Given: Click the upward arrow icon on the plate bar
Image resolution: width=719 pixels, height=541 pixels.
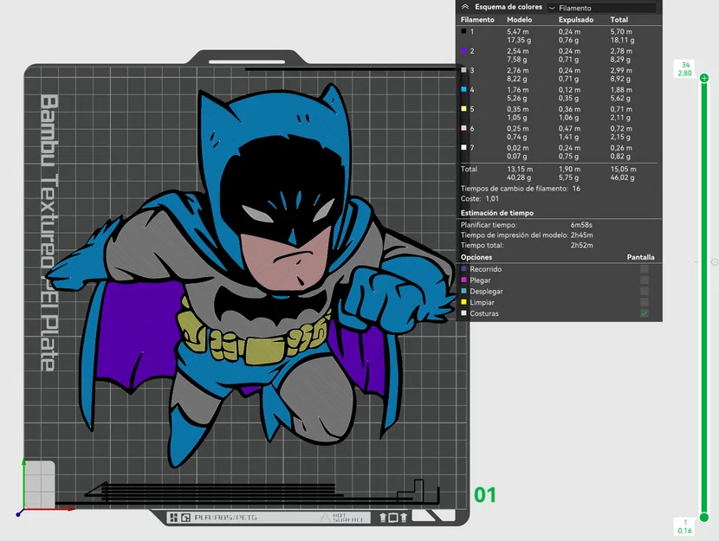Looking at the screenshot, I should [x=381, y=516].
